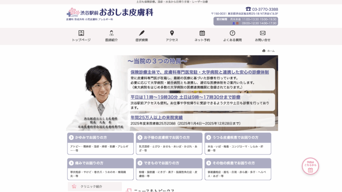This screenshot has height=192, width=342.
Task: Click the building icon above トップページ
Action: (81, 33)
